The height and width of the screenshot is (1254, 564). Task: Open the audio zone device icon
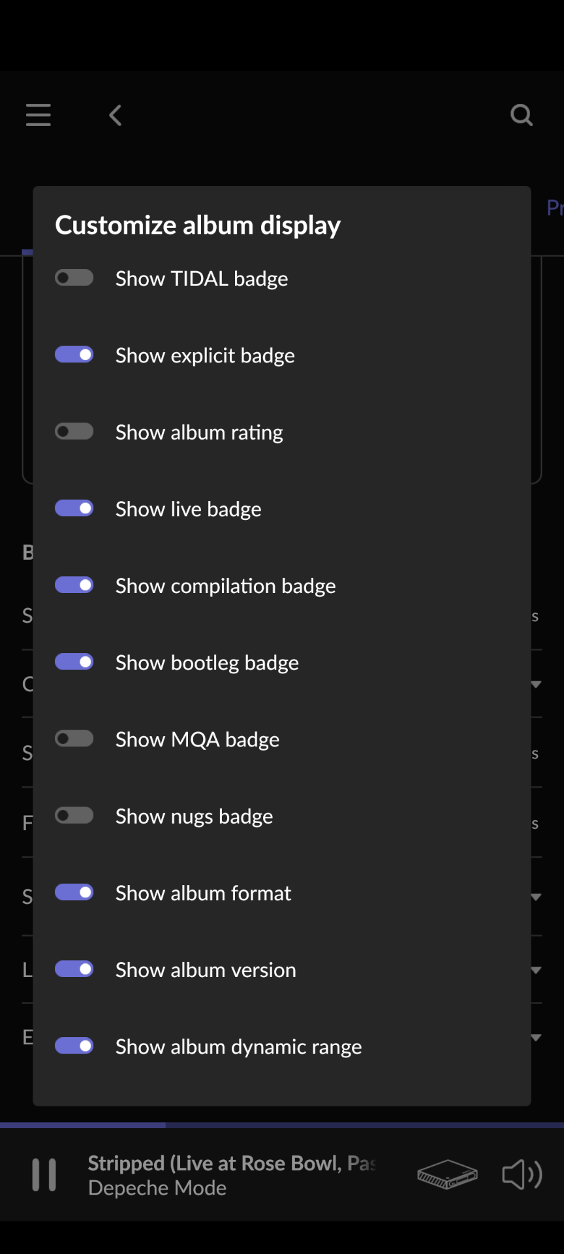coord(447,1174)
